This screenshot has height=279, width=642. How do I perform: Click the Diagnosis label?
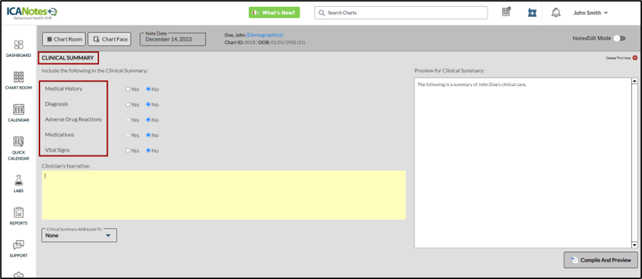pos(56,104)
